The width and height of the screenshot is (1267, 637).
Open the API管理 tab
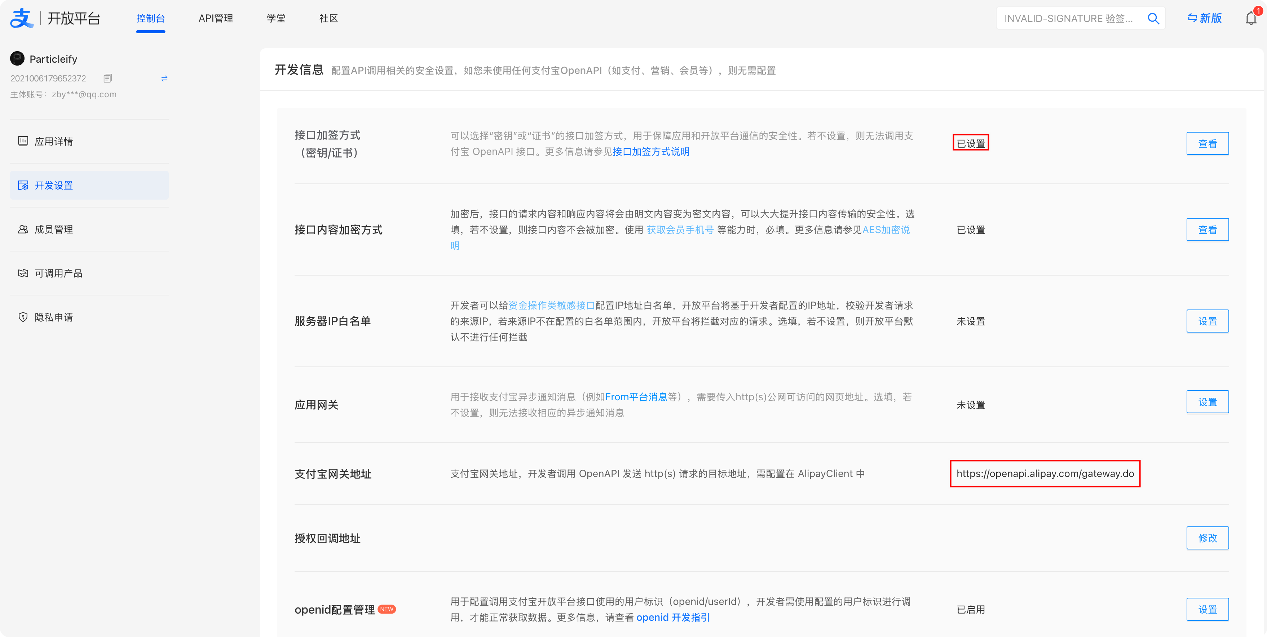pos(216,18)
